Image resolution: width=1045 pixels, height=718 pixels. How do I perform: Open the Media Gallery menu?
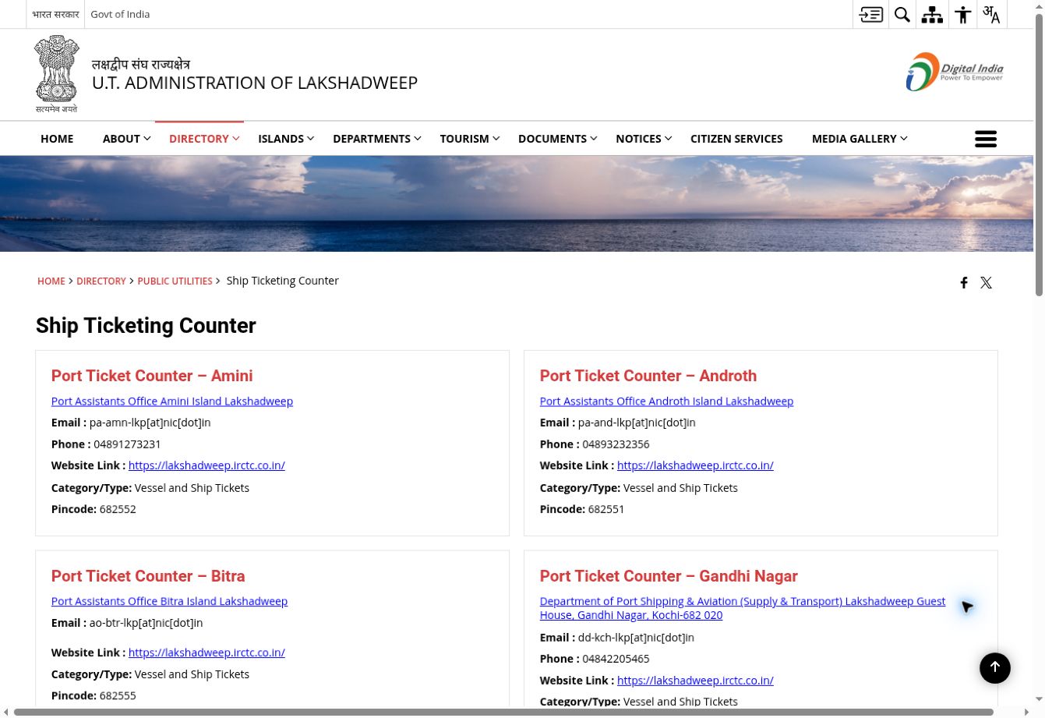860,139
